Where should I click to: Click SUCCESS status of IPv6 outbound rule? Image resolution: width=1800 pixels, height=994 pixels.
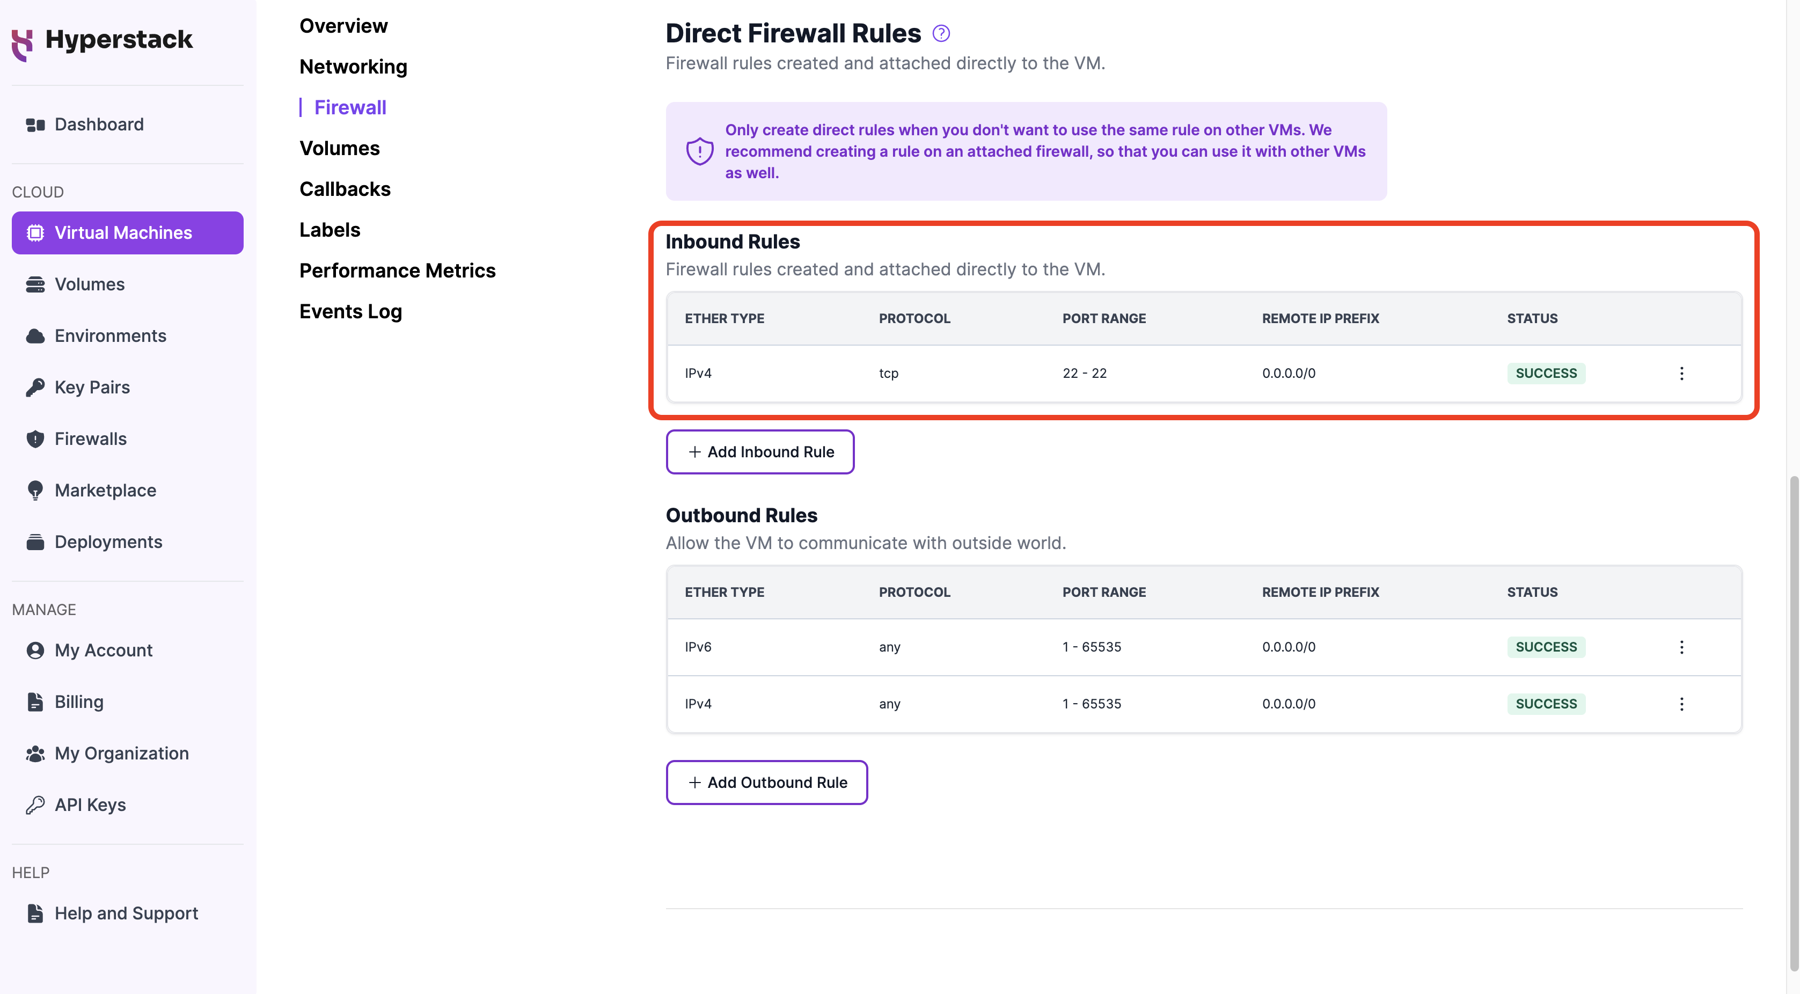coord(1546,647)
